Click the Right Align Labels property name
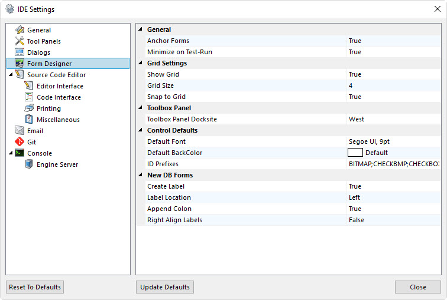 (x=174, y=220)
